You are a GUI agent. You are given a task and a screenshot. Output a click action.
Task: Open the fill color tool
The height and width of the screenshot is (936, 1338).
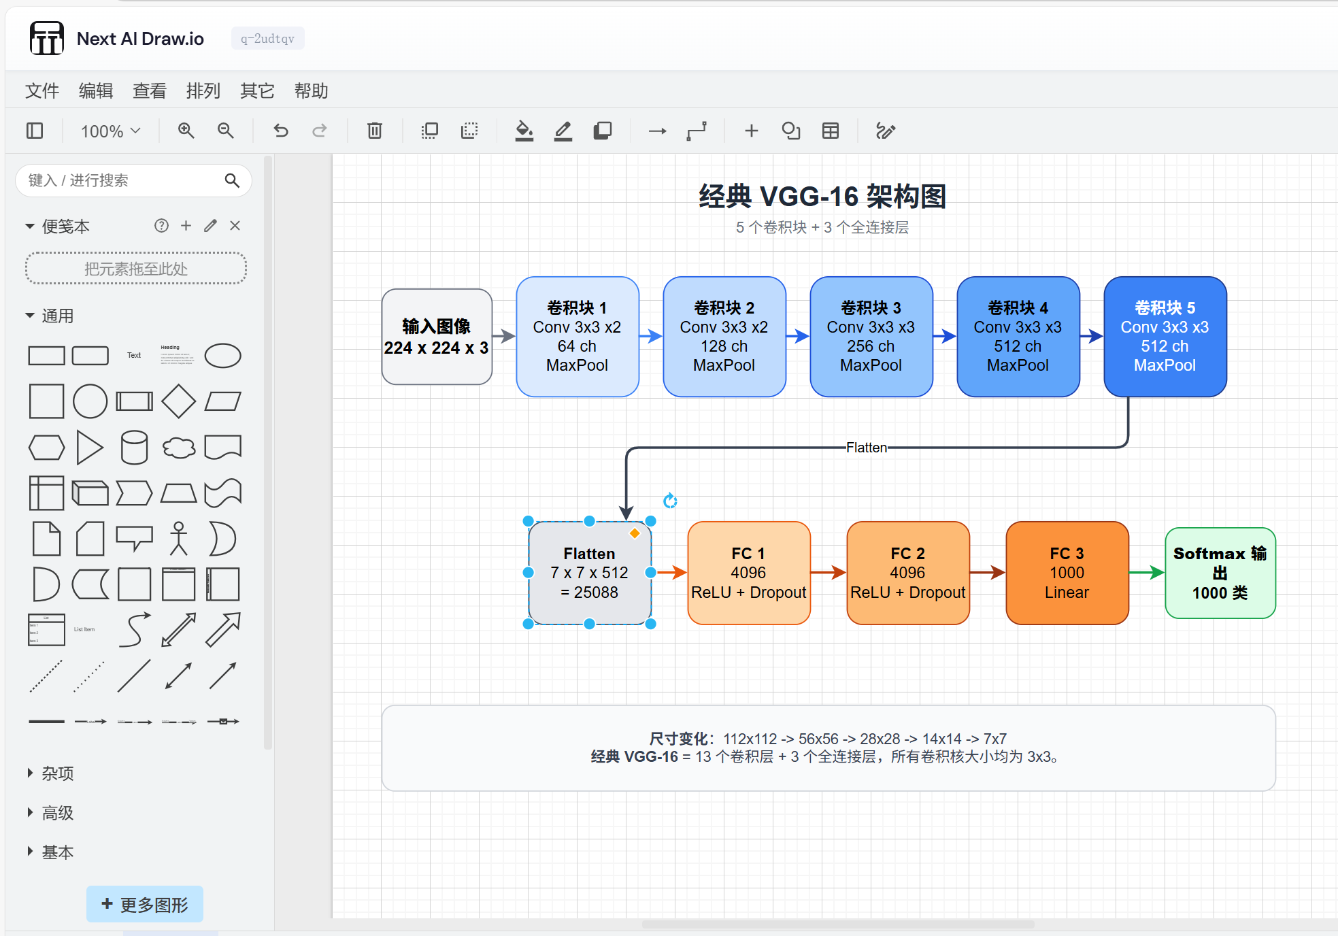[x=524, y=131]
